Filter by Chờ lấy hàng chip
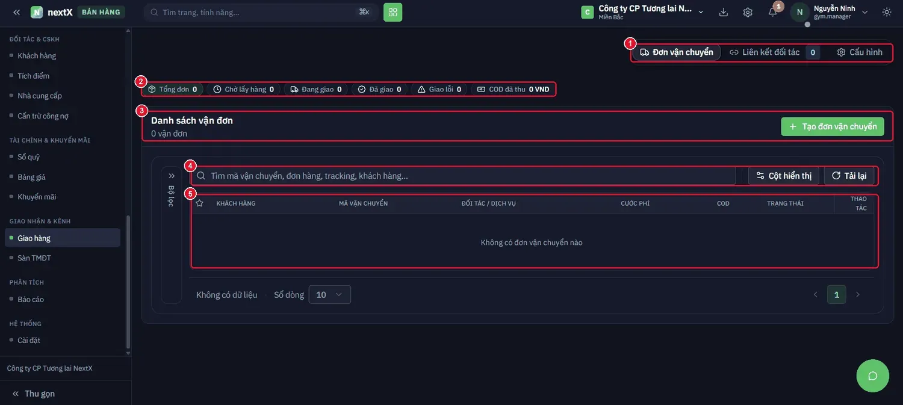 [244, 89]
